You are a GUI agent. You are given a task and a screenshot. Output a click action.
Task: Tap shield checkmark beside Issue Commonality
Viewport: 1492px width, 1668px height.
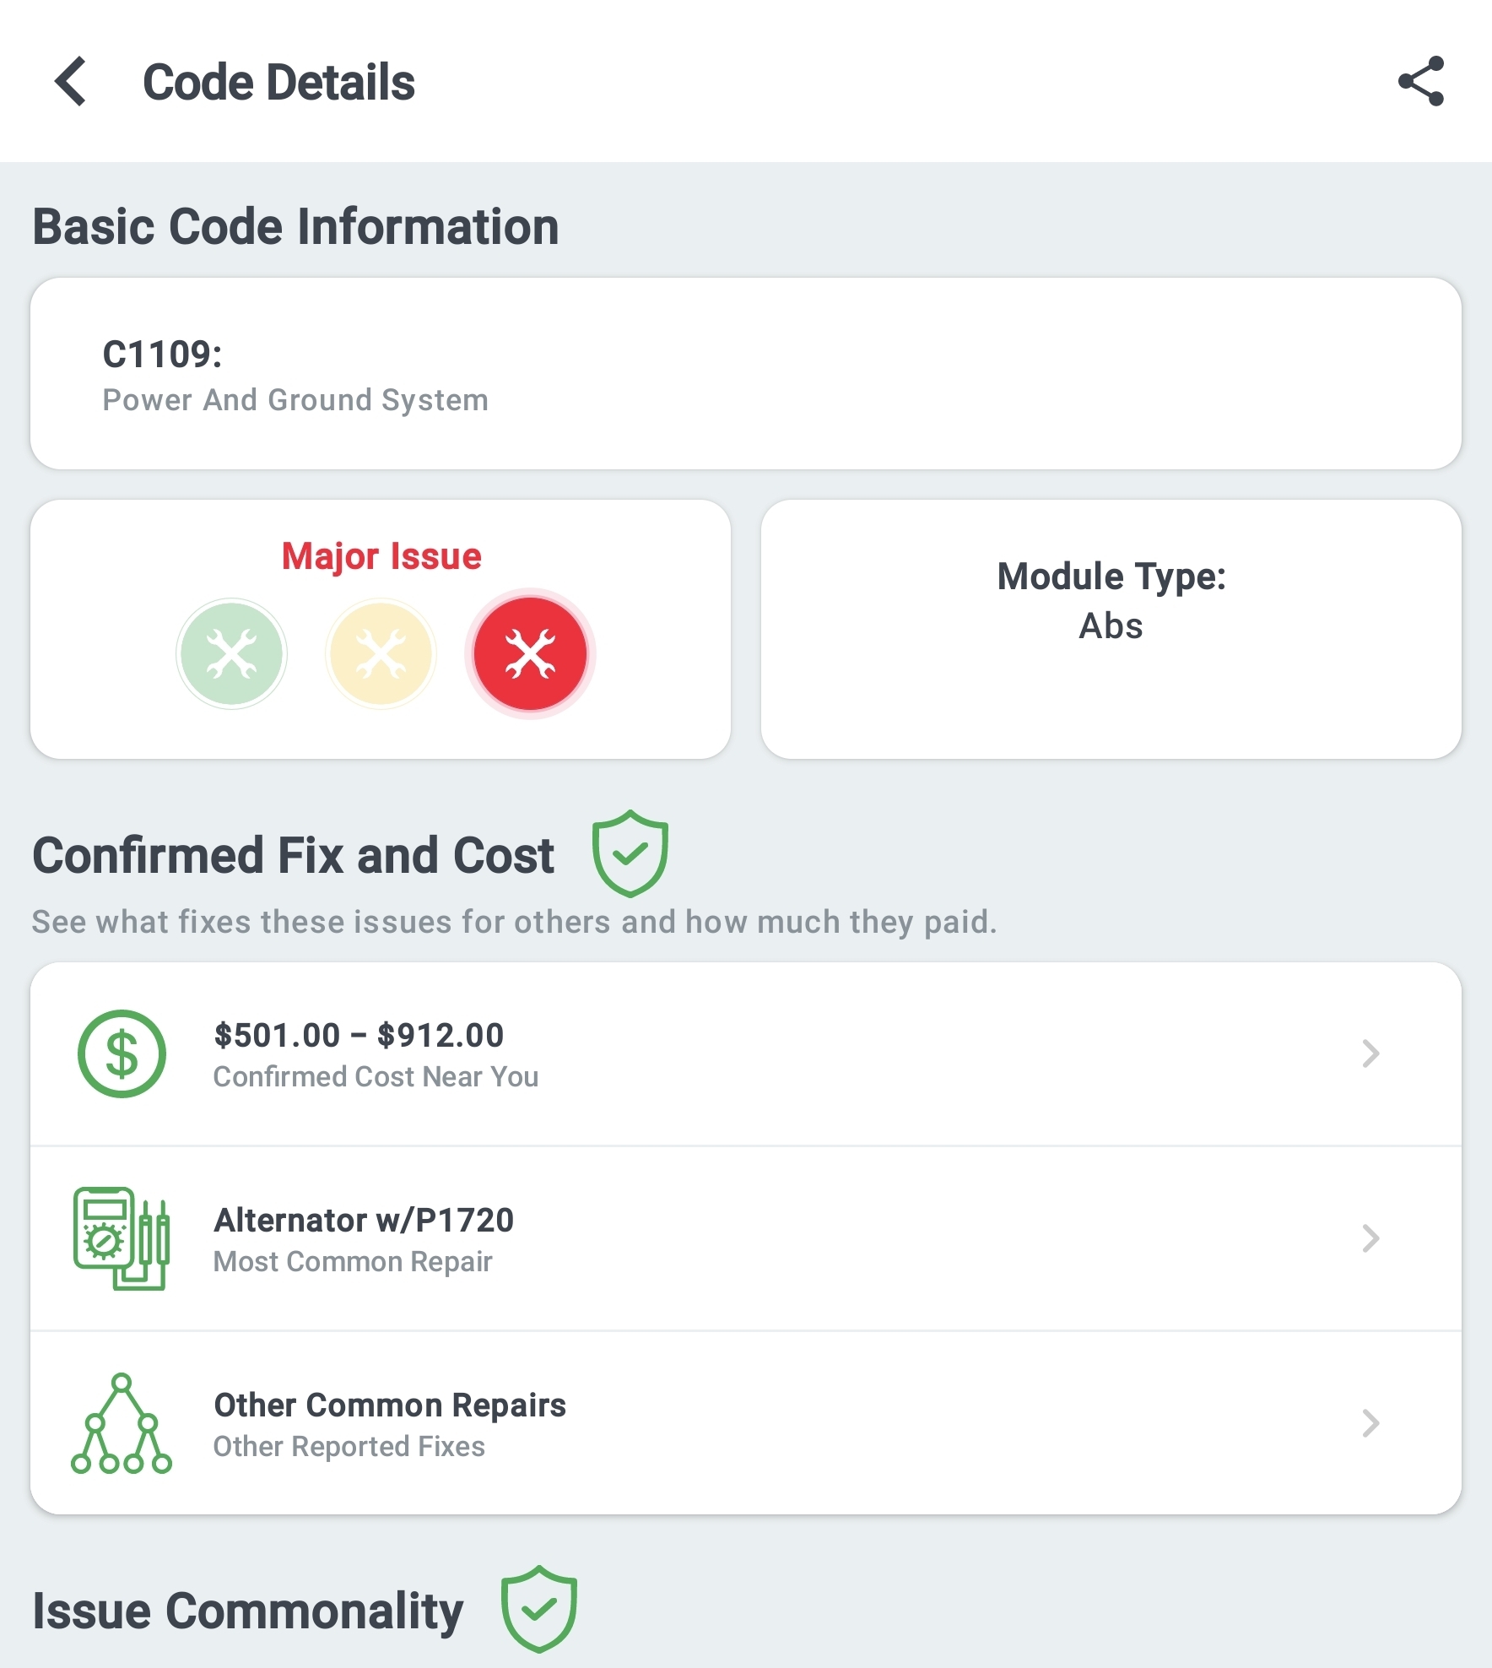539,1609
